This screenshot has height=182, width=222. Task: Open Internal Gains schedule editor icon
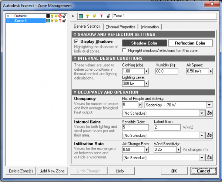pos(209,135)
